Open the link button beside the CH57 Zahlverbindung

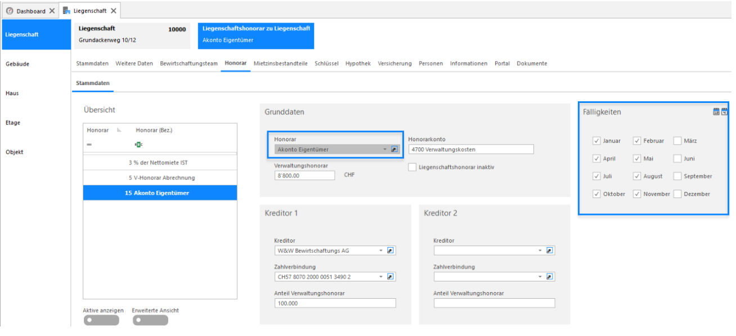(390, 276)
